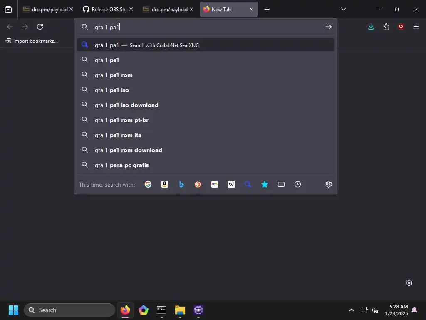Search this time with CollabNet SearXNG
Screen dimensions: 426x320
tap(248, 184)
